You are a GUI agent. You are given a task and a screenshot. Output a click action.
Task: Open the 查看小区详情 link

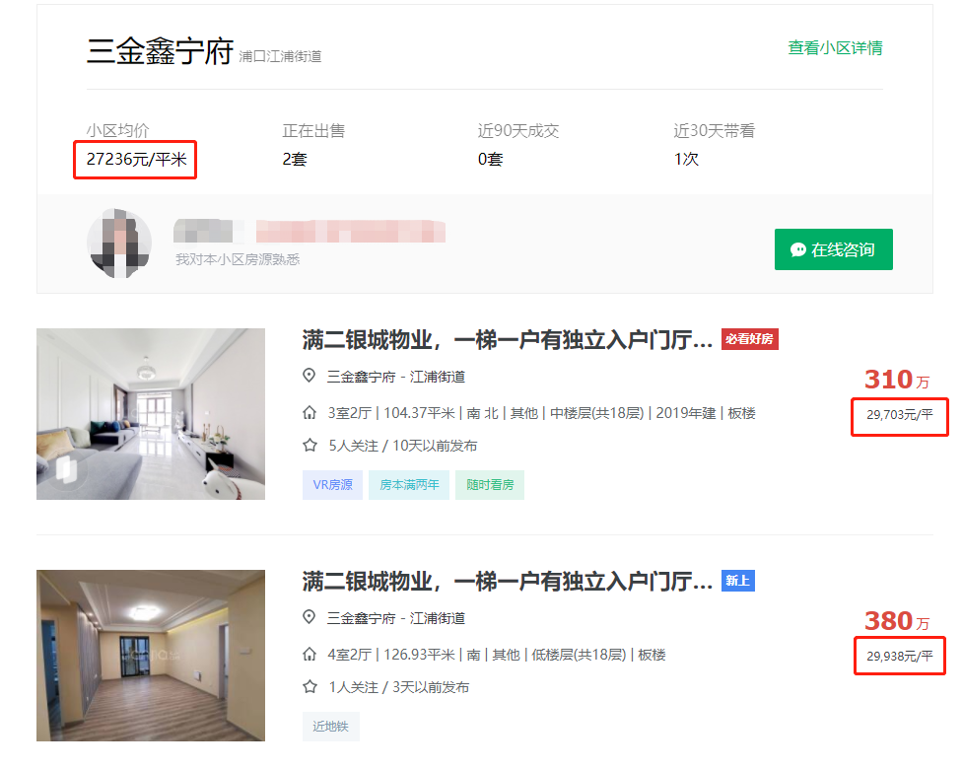tap(835, 47)
